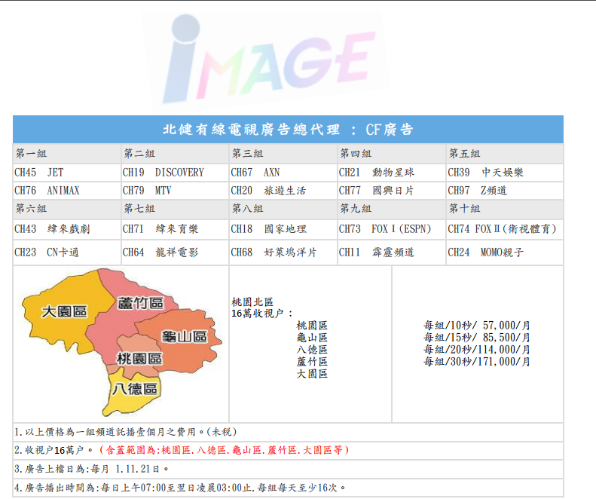Screen dimensions: 596x499
Task: Click the '16萬收視戶 :' text
Action: point(262,314)
